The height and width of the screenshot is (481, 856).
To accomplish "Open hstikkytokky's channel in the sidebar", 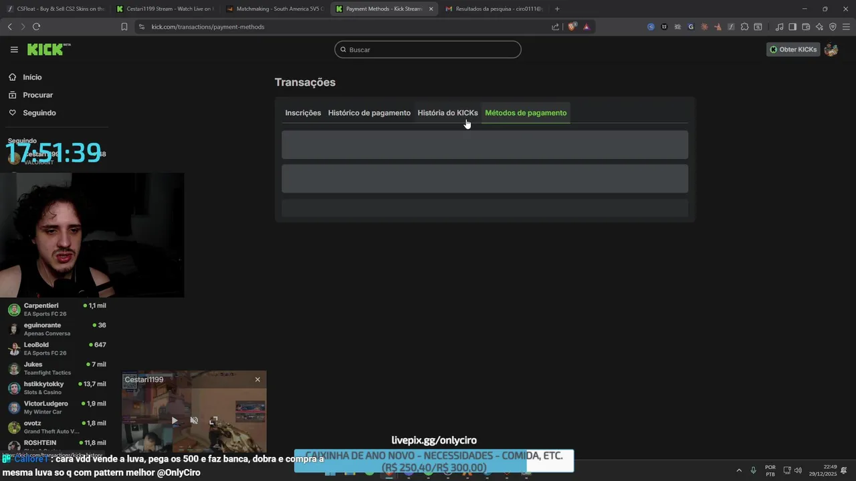I will click(57, 388).
